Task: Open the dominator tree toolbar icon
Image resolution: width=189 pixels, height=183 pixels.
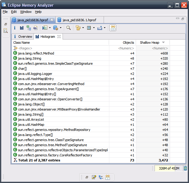Action: (29, 28)
